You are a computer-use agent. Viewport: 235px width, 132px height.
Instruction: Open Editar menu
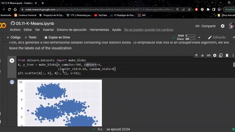[28, 30]
